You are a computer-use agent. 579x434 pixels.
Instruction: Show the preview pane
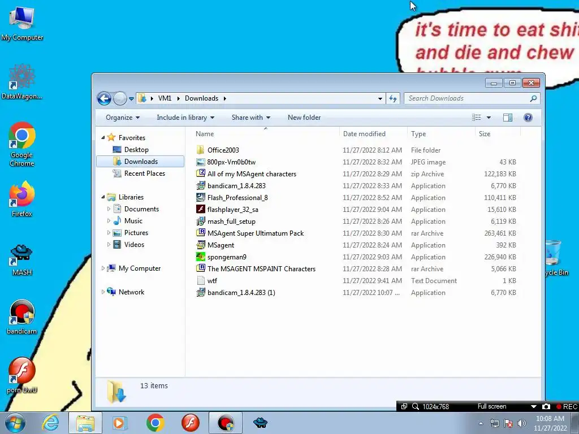(508, 118)
